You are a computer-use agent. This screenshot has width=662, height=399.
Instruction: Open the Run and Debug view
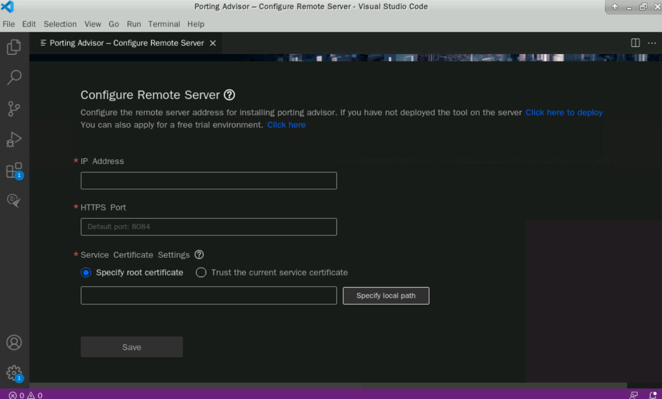click(x=14, y=139)
